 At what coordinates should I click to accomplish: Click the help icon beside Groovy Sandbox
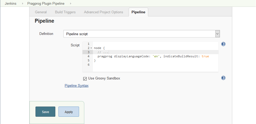223,78
